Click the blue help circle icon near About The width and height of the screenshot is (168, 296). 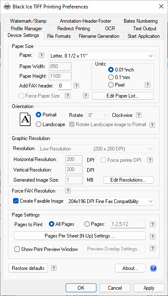pyautogui.click(x=153, y=268)
